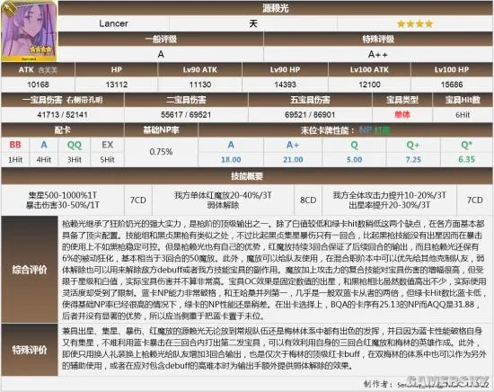Click the EX card label
This screenshot has width=494, height=392.
coord(107,145)
